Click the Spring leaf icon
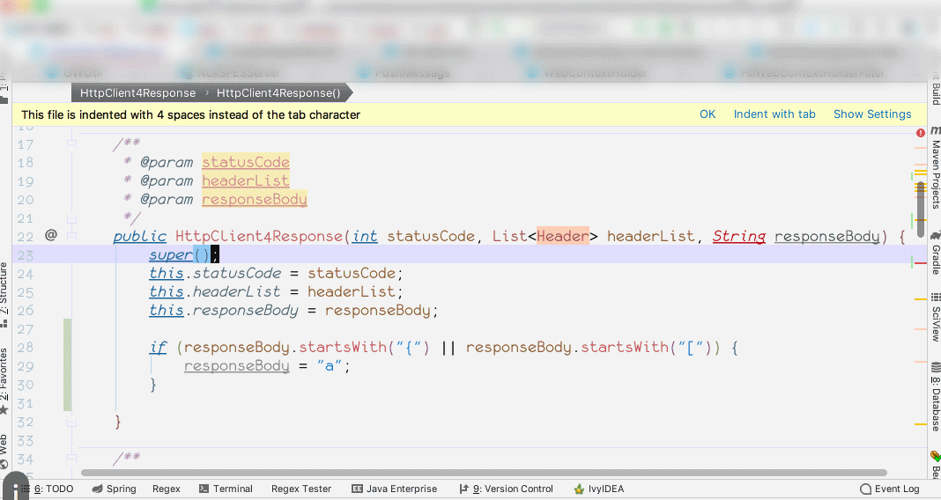941x500 pixels. click(97, 489)
